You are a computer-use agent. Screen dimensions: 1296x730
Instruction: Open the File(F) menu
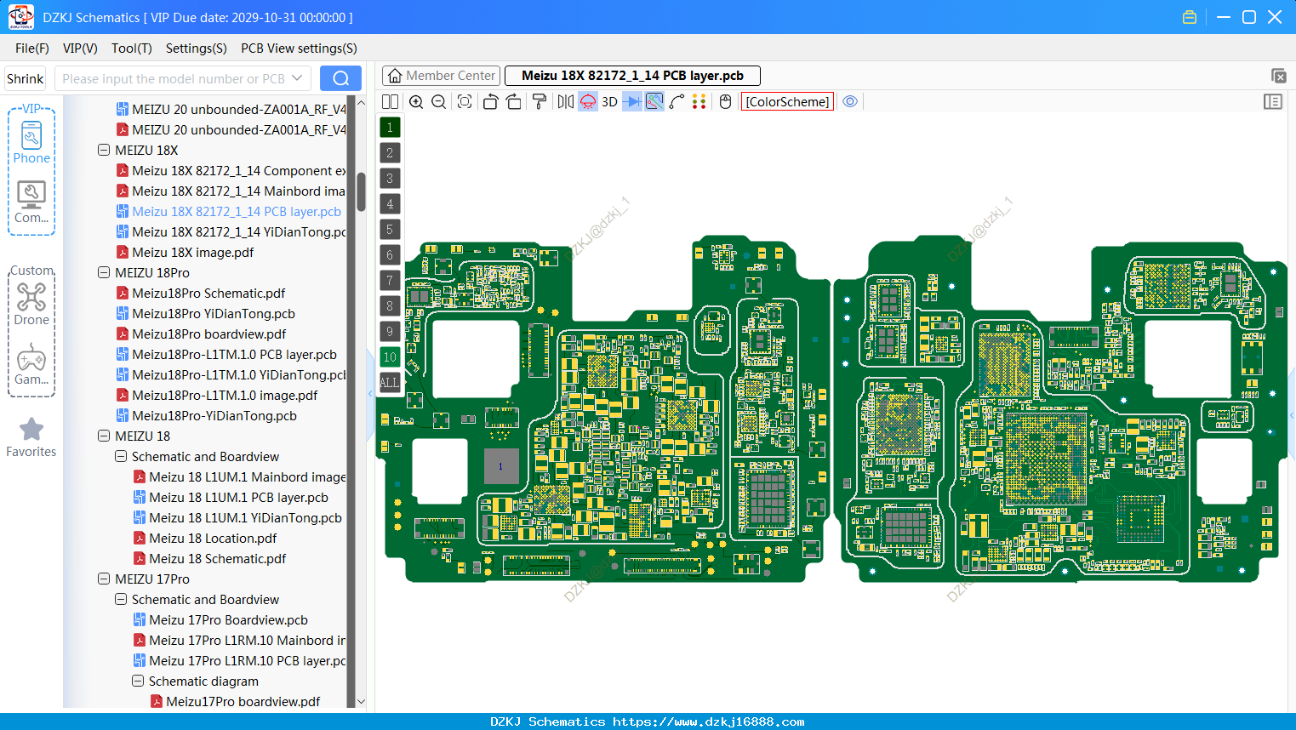pyautogui.click(x=32, y=48)
